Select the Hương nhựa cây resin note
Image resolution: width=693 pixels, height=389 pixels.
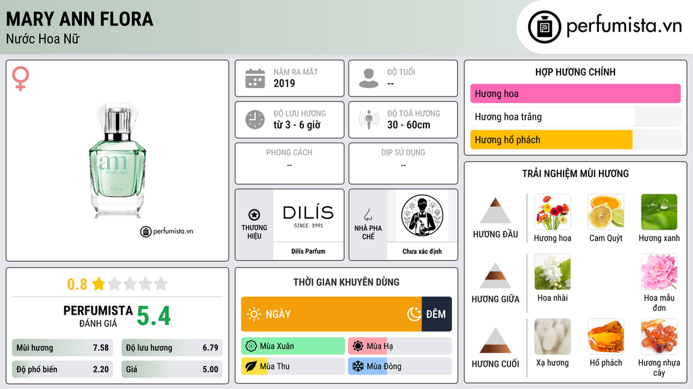click(x=659, y=337)
